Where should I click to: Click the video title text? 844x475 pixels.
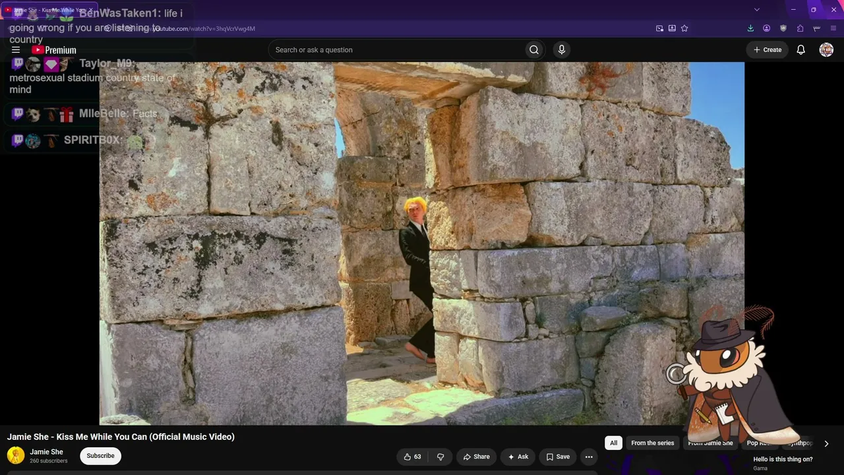pyautogui.click(x=121, y=437)
